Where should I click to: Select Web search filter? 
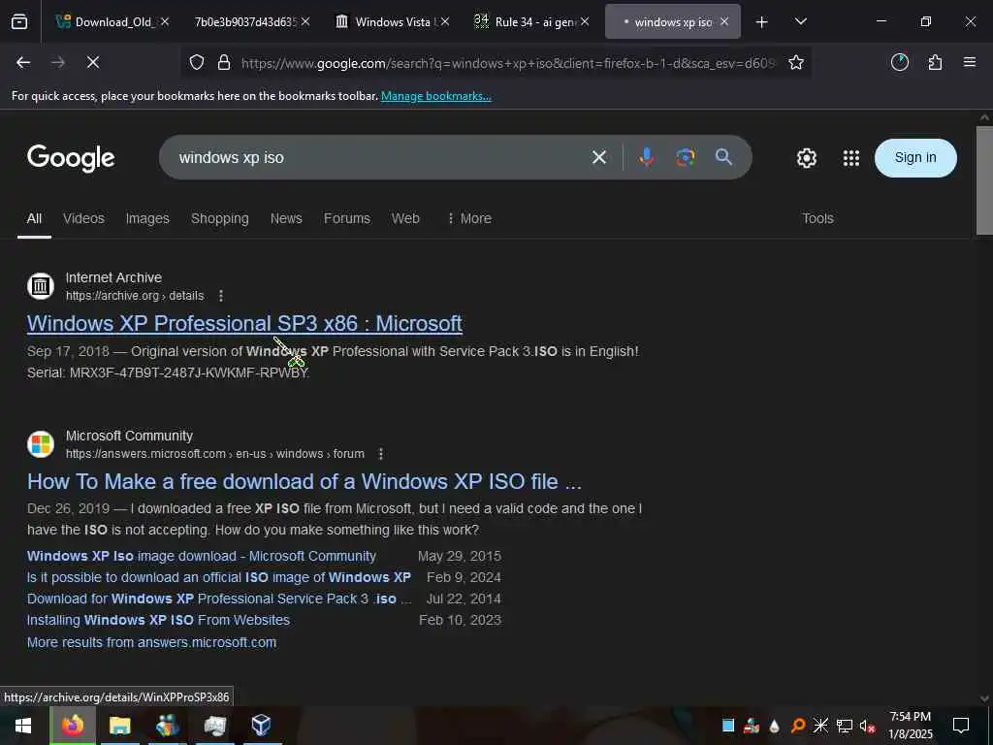405,218
